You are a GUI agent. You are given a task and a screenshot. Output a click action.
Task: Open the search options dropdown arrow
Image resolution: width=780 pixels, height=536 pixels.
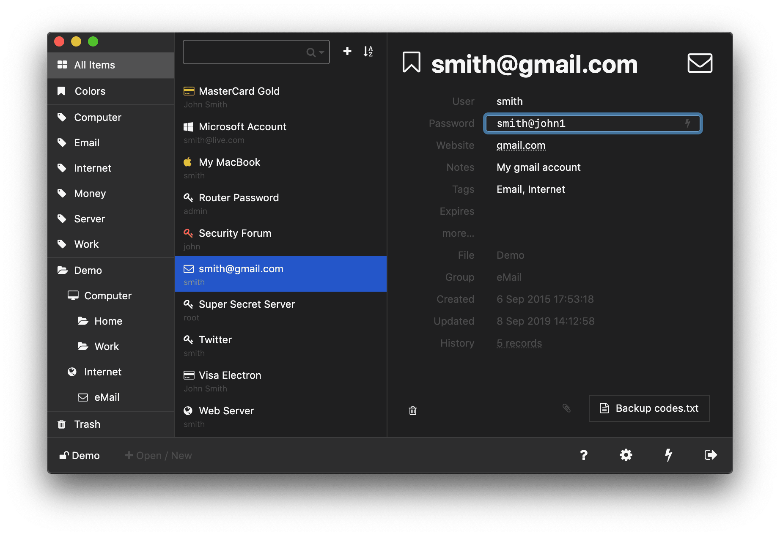(321, 52)
